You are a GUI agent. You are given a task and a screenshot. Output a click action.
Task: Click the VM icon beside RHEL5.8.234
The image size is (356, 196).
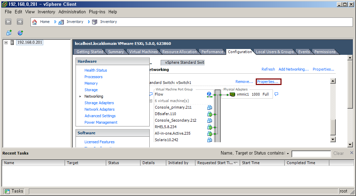click(209, 127)
